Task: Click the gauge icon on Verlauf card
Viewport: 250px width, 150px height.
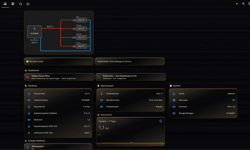Action: pos(161,121)
